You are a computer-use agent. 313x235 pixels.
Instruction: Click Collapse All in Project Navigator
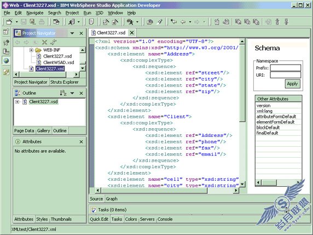coord(44,42)
